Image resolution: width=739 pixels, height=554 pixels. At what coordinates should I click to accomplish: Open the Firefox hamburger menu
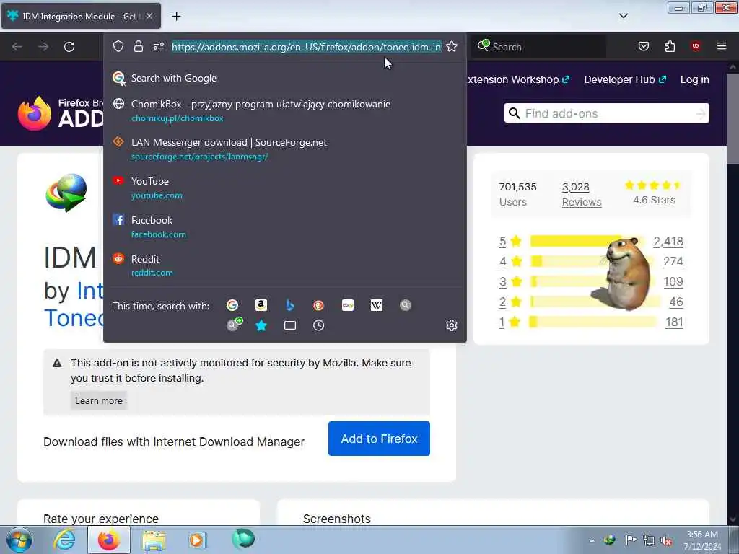click(721, 46)
